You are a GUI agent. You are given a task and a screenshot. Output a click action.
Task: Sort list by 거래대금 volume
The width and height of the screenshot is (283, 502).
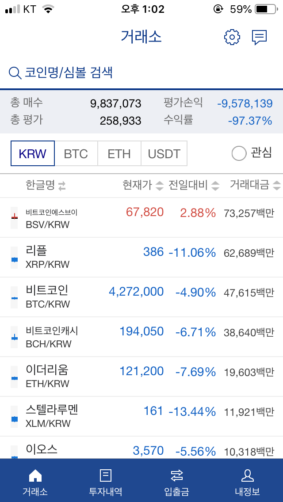[276, 186]
